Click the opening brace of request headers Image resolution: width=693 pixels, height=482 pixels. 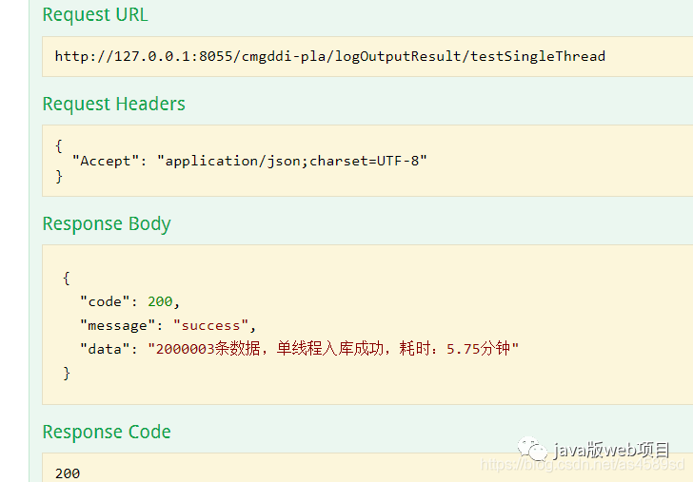59,146
